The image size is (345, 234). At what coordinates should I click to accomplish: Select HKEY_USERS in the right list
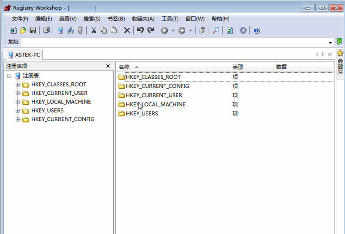click(226, 114)
